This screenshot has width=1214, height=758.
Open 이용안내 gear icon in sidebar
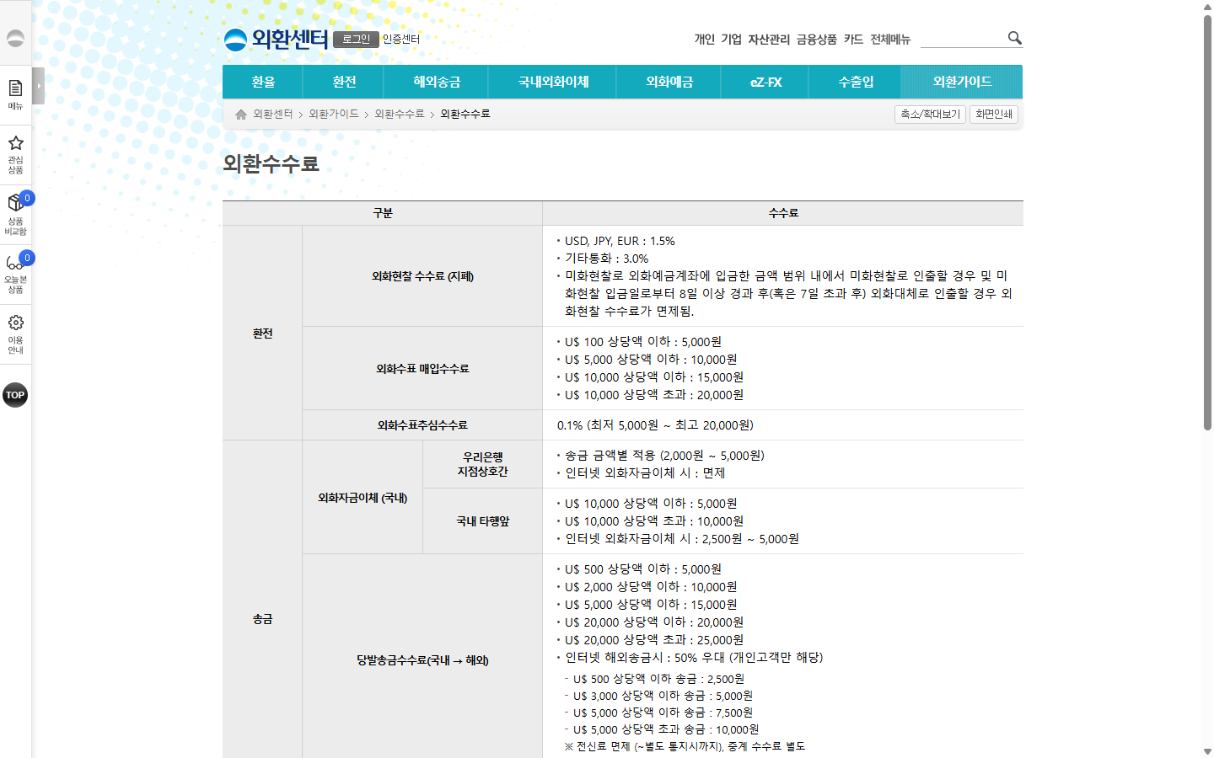15,334
